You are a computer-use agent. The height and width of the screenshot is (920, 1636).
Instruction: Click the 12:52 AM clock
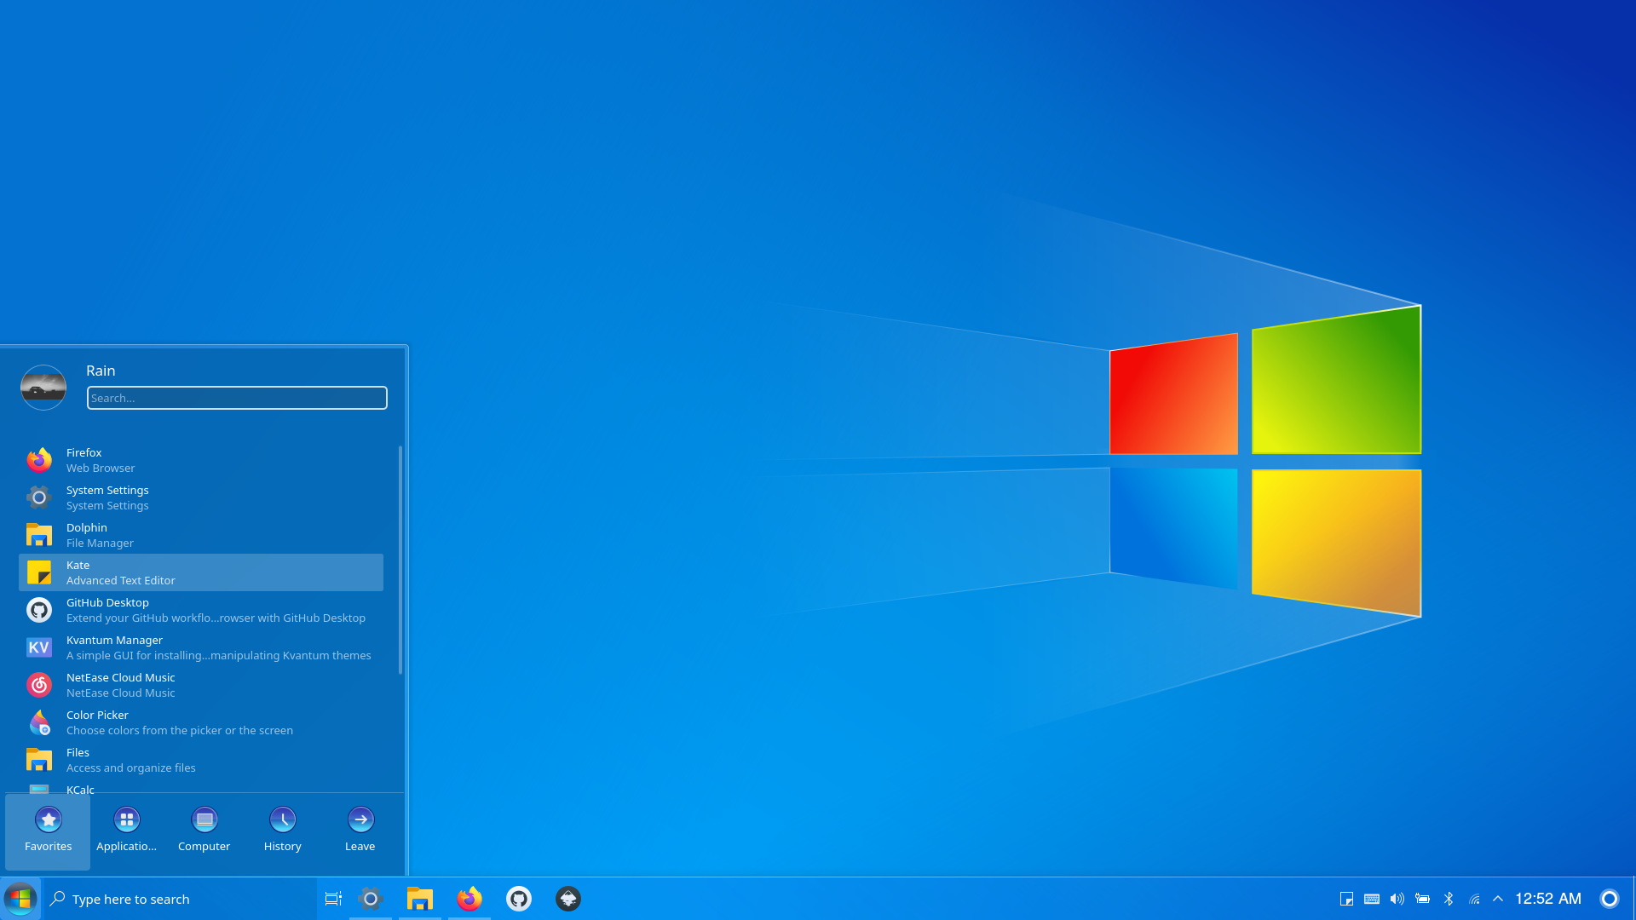tap(1548, 899)
